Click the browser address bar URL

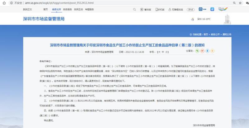[62, 3]
